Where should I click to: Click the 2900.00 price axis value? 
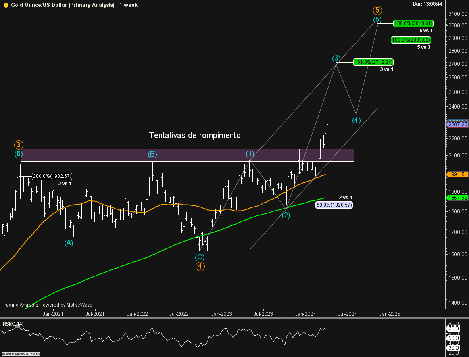pos(458,38)
